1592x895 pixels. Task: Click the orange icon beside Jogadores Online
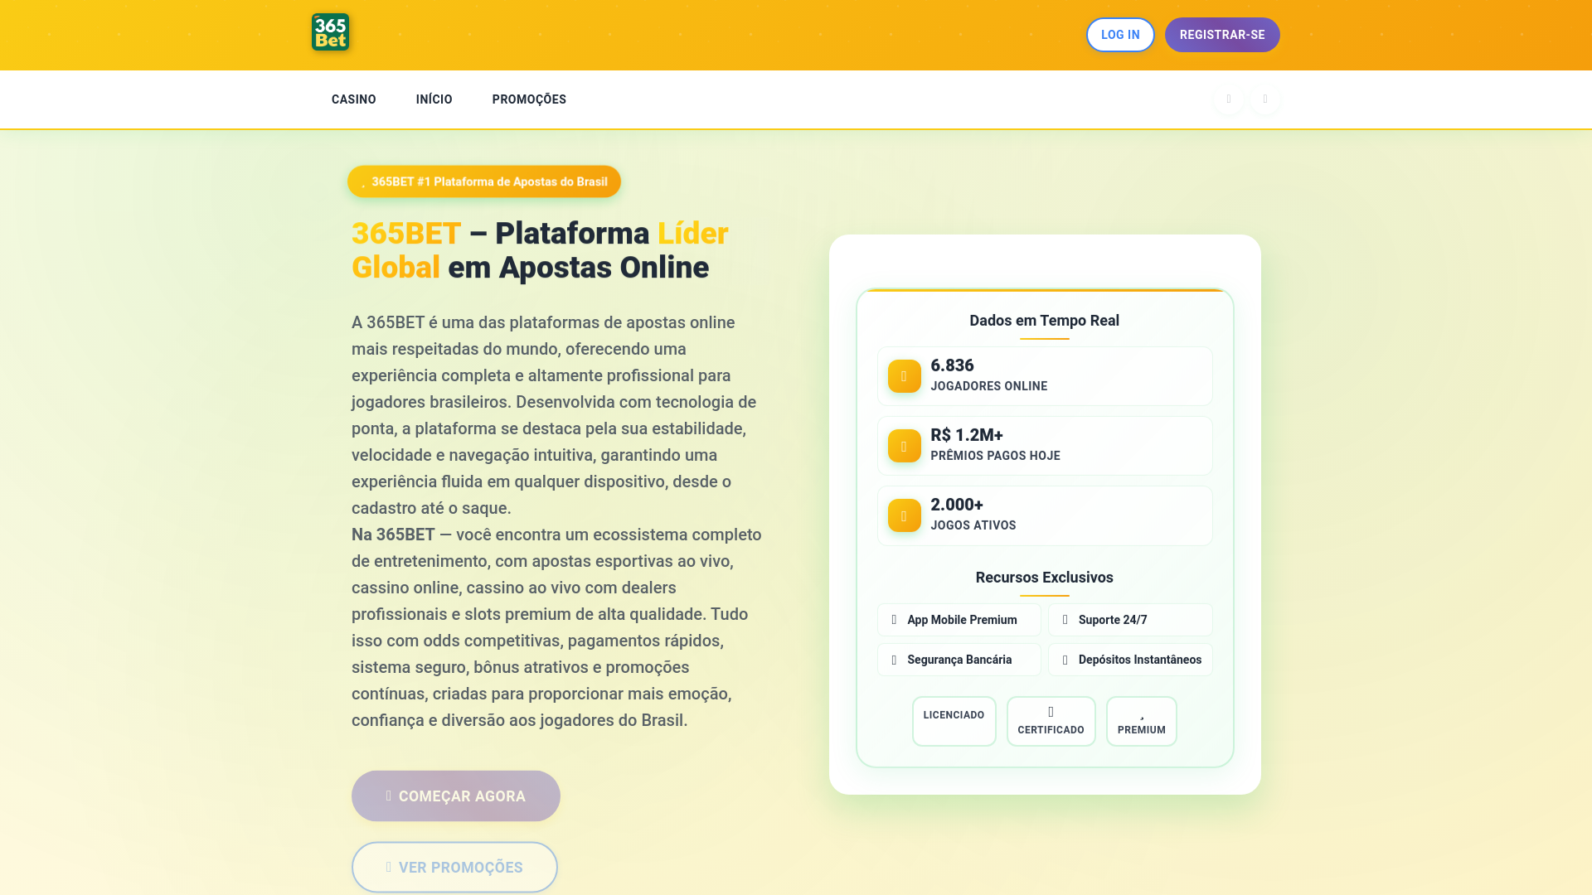tap(904, 376)
